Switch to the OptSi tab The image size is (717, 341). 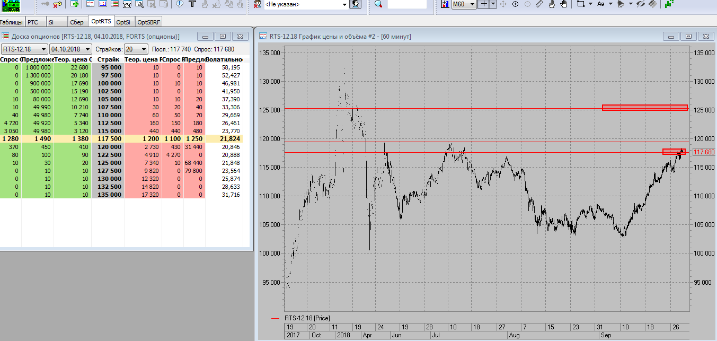pos(124,22)
